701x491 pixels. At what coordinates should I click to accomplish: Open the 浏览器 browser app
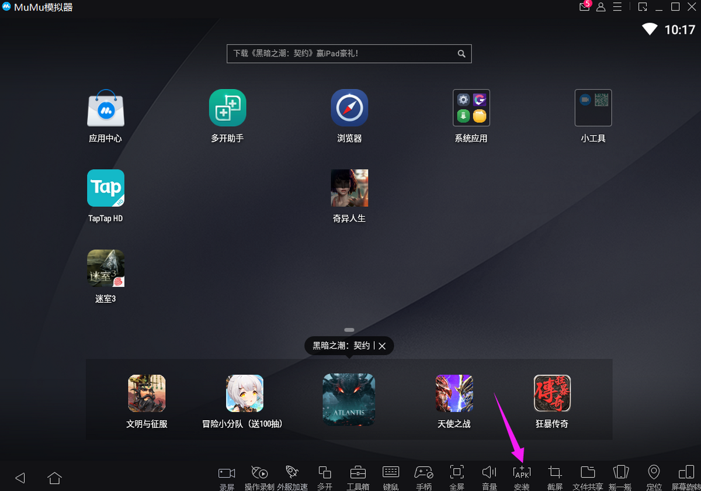[349, 108]
